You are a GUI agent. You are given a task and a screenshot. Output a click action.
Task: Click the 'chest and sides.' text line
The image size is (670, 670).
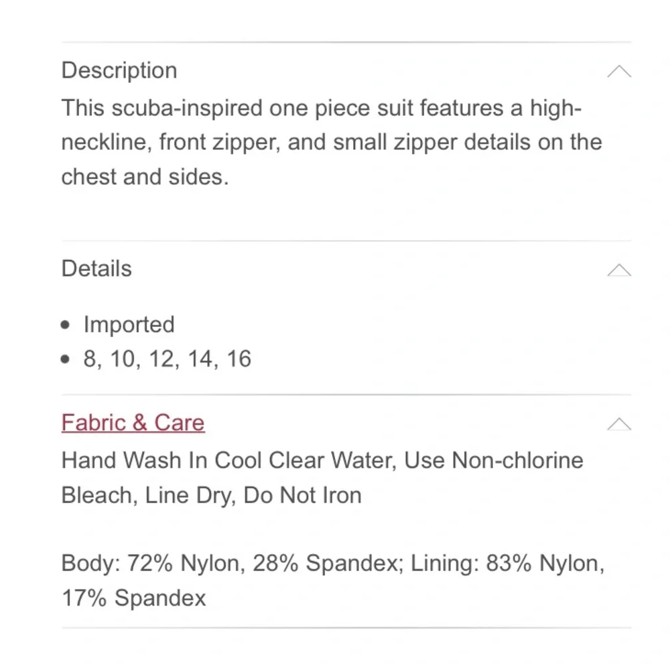[x=145, y=177]
